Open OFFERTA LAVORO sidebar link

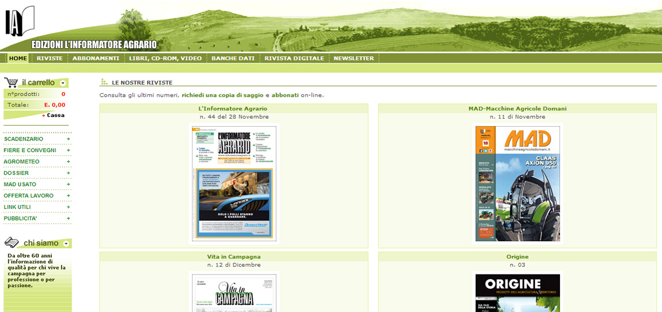point(29,196)
